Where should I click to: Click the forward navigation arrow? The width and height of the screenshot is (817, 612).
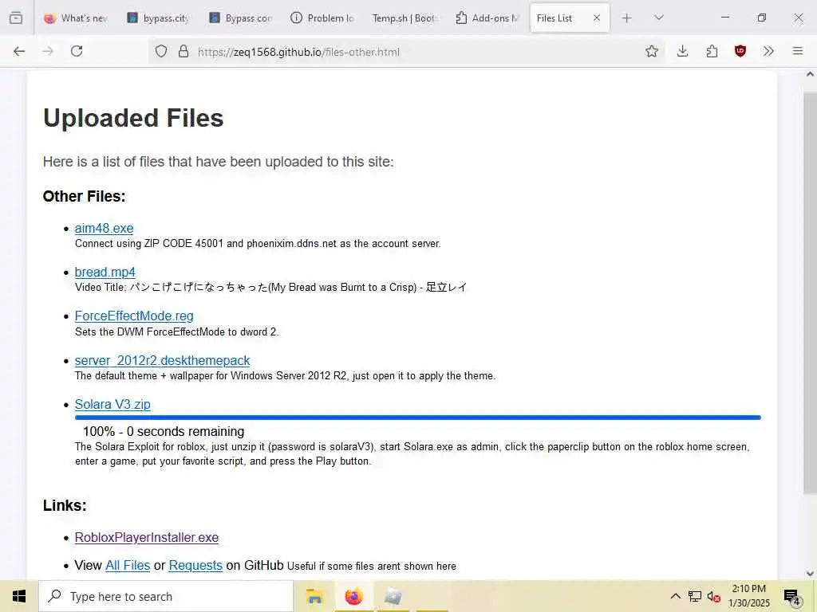tap(48, 51)
